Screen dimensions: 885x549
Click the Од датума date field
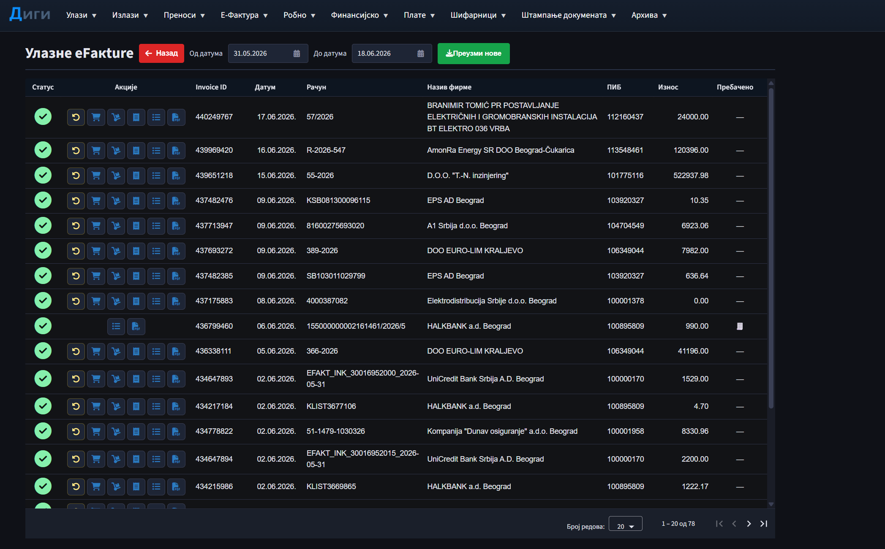[268, 54]
